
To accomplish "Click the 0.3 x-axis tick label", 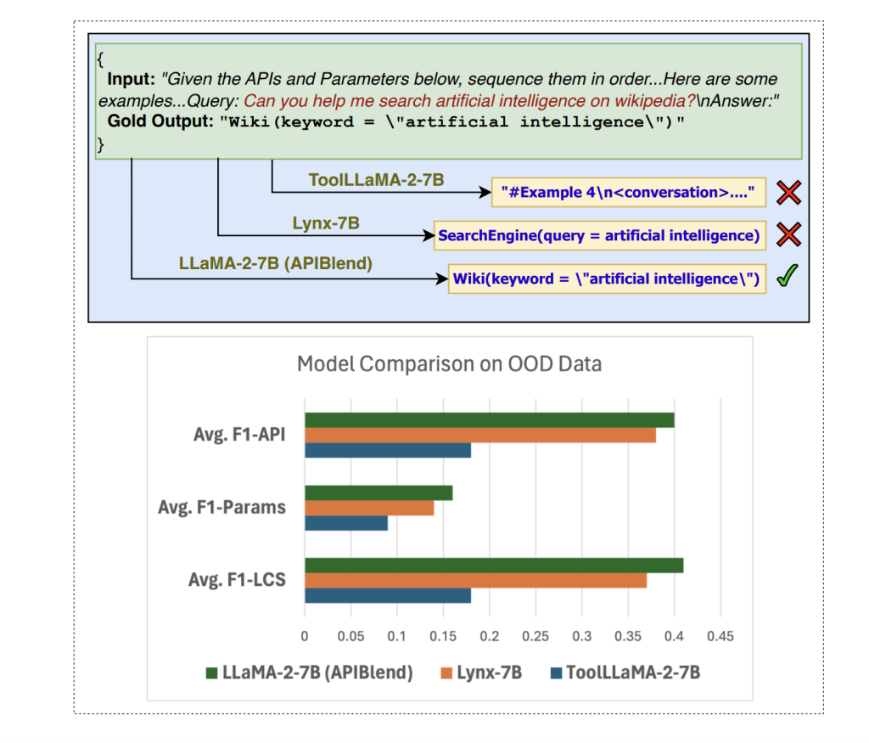I will (581, 636).
